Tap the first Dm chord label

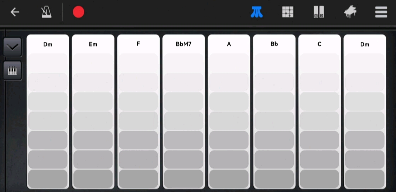(48, 45)
